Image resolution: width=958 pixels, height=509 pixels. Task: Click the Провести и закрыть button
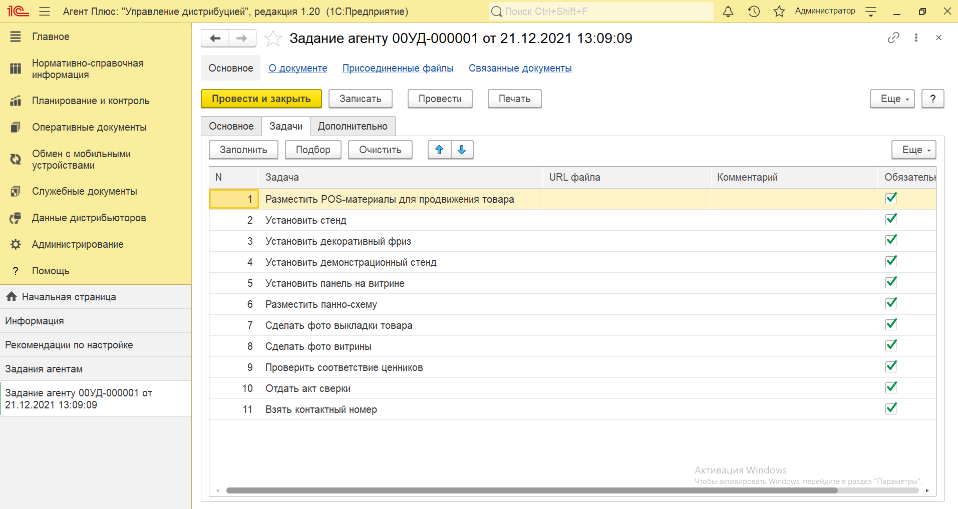(x=261, y=99)
